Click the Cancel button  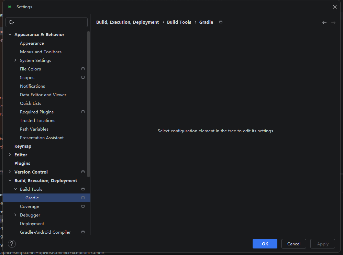pyautogui.click(x=294, y=244)
